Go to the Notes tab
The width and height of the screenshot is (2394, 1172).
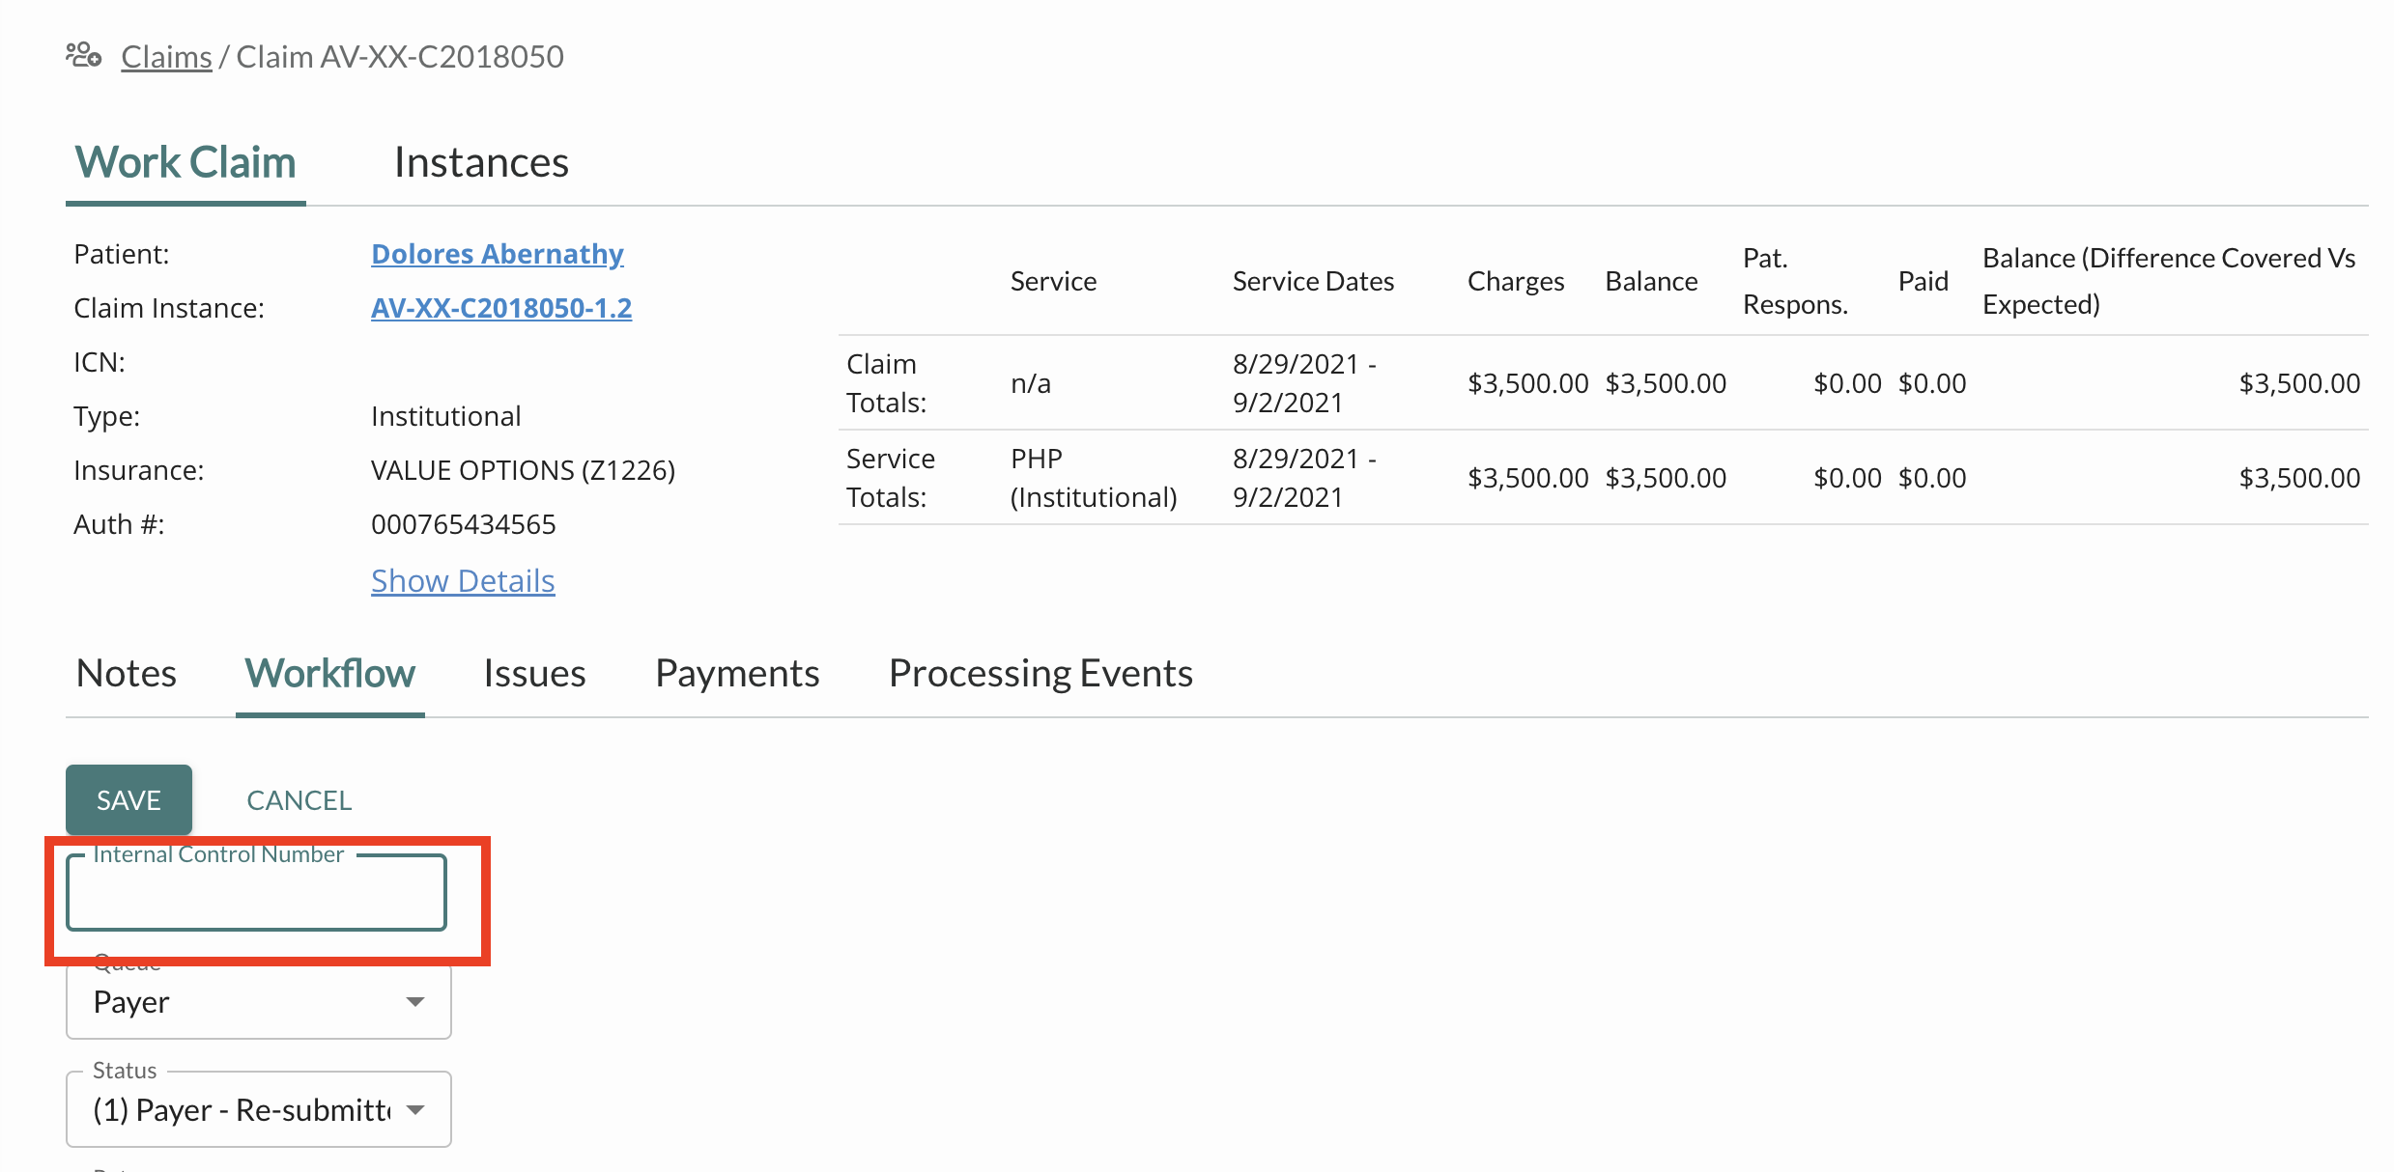point(127,674)
